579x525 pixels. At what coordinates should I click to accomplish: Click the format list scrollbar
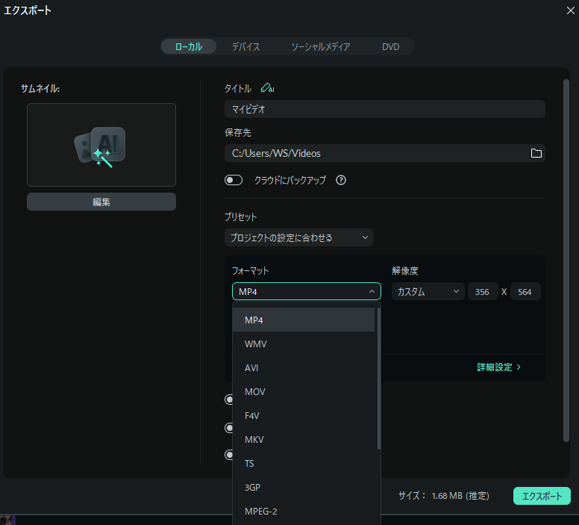coord(379,379)
